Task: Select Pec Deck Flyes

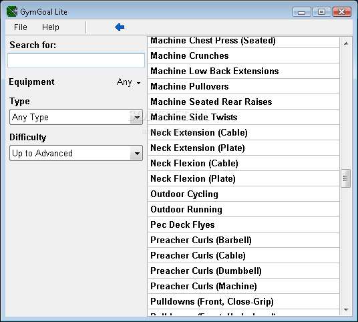Action: [244, 224]
